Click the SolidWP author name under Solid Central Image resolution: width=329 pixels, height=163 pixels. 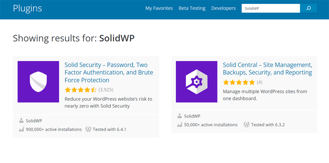click(192, 116)
